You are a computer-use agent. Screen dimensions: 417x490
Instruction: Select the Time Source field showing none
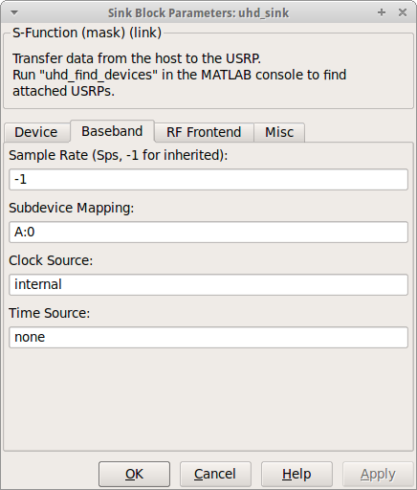pos(208,337)
